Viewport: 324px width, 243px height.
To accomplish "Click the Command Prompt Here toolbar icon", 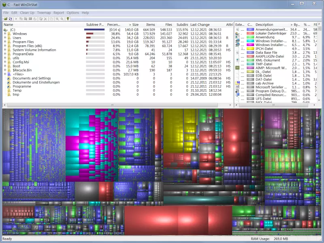I will 30,19.
